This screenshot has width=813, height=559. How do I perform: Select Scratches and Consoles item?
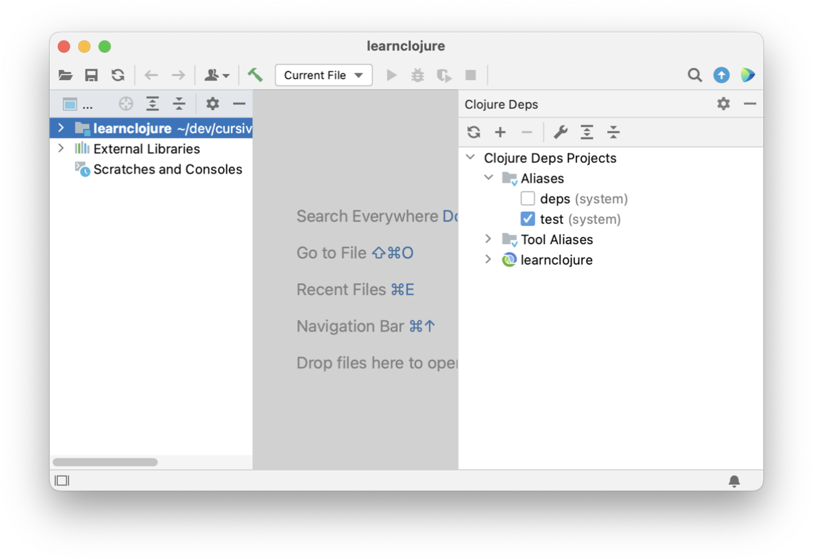pyautogui.click(x=158, y=169)
